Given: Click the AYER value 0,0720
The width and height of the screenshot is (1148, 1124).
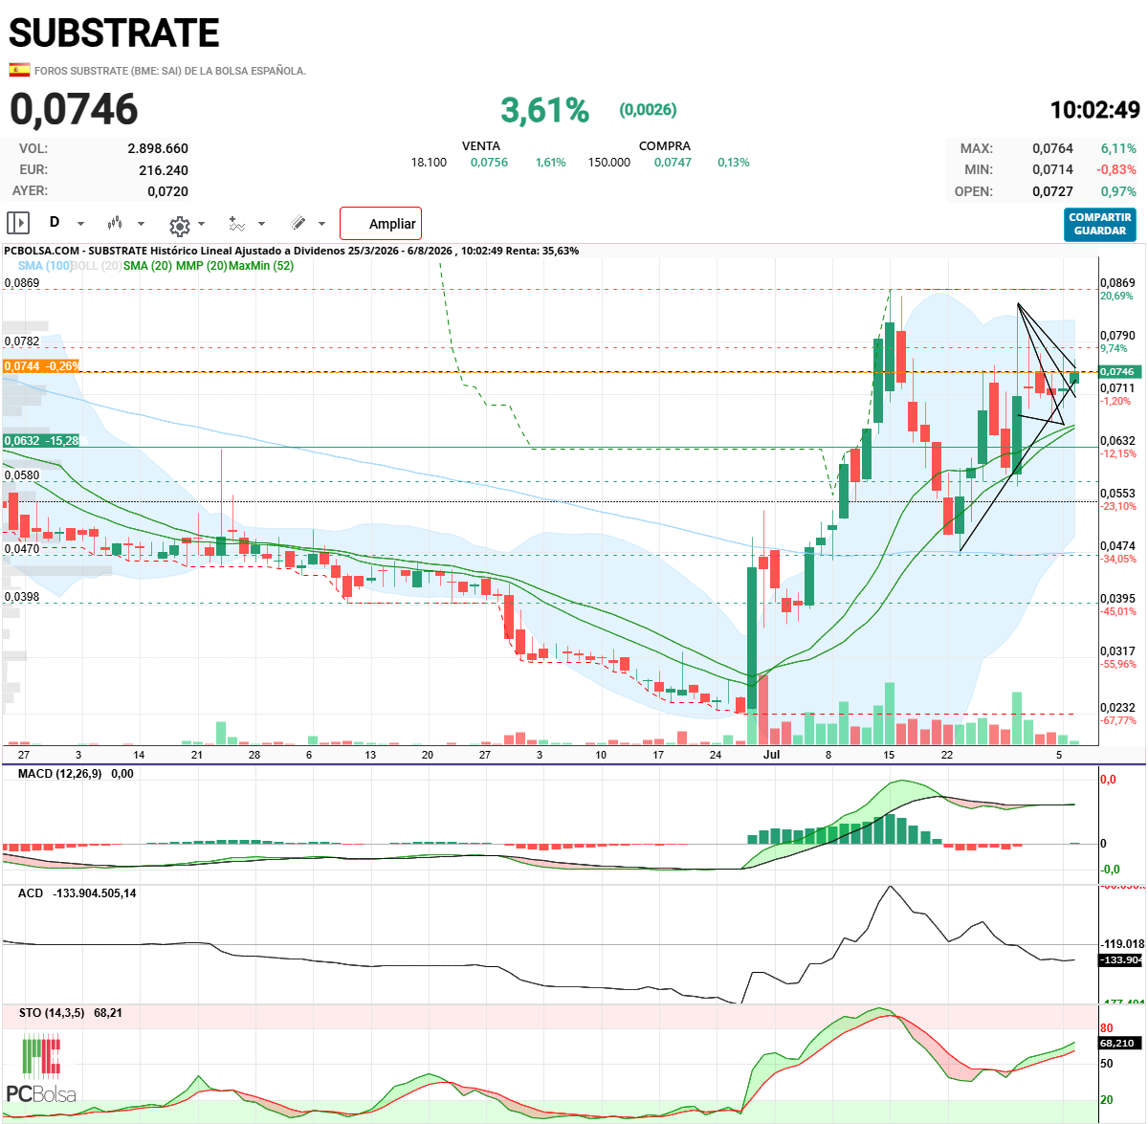Looking at the screenshot, I should pyautogui.click(x=167, y=191).
